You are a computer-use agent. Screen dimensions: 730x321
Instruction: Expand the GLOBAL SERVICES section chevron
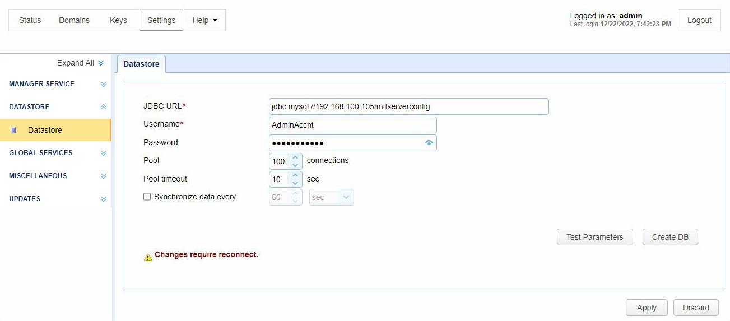[104, 153]
